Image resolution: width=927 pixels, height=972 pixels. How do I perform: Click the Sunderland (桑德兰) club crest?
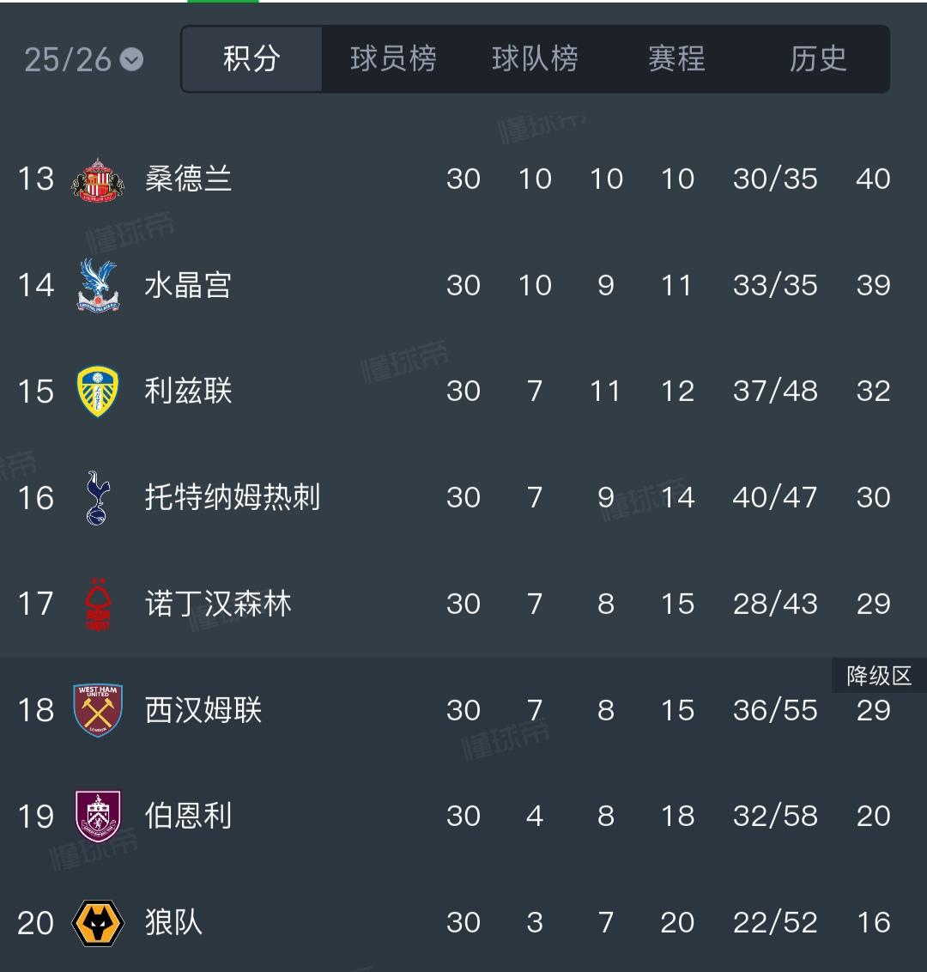pos(97,179)
